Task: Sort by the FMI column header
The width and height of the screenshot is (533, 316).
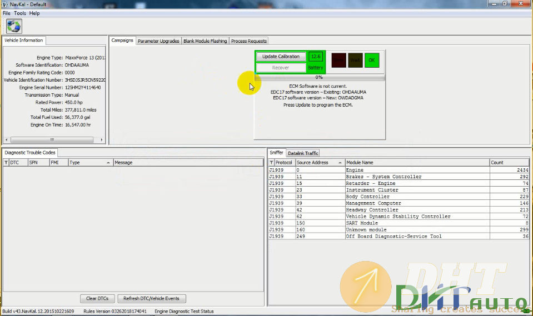Action: point(58,163)
